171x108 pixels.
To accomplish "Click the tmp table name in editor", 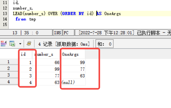I will 33,19.
